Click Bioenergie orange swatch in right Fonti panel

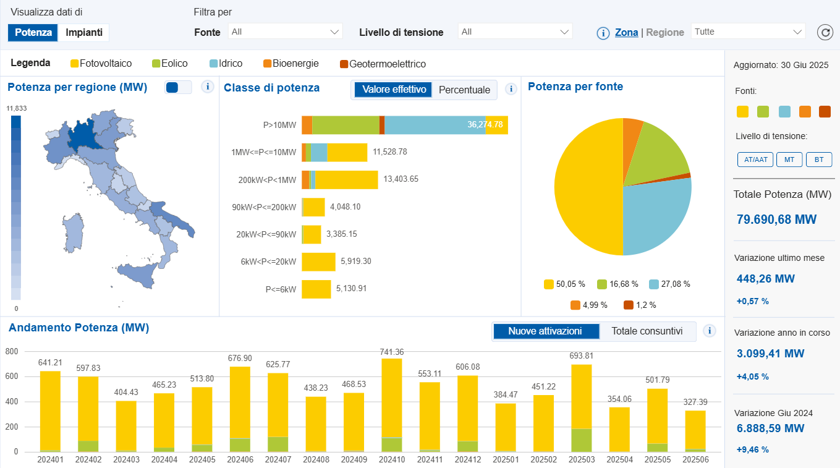pos(805,111)
